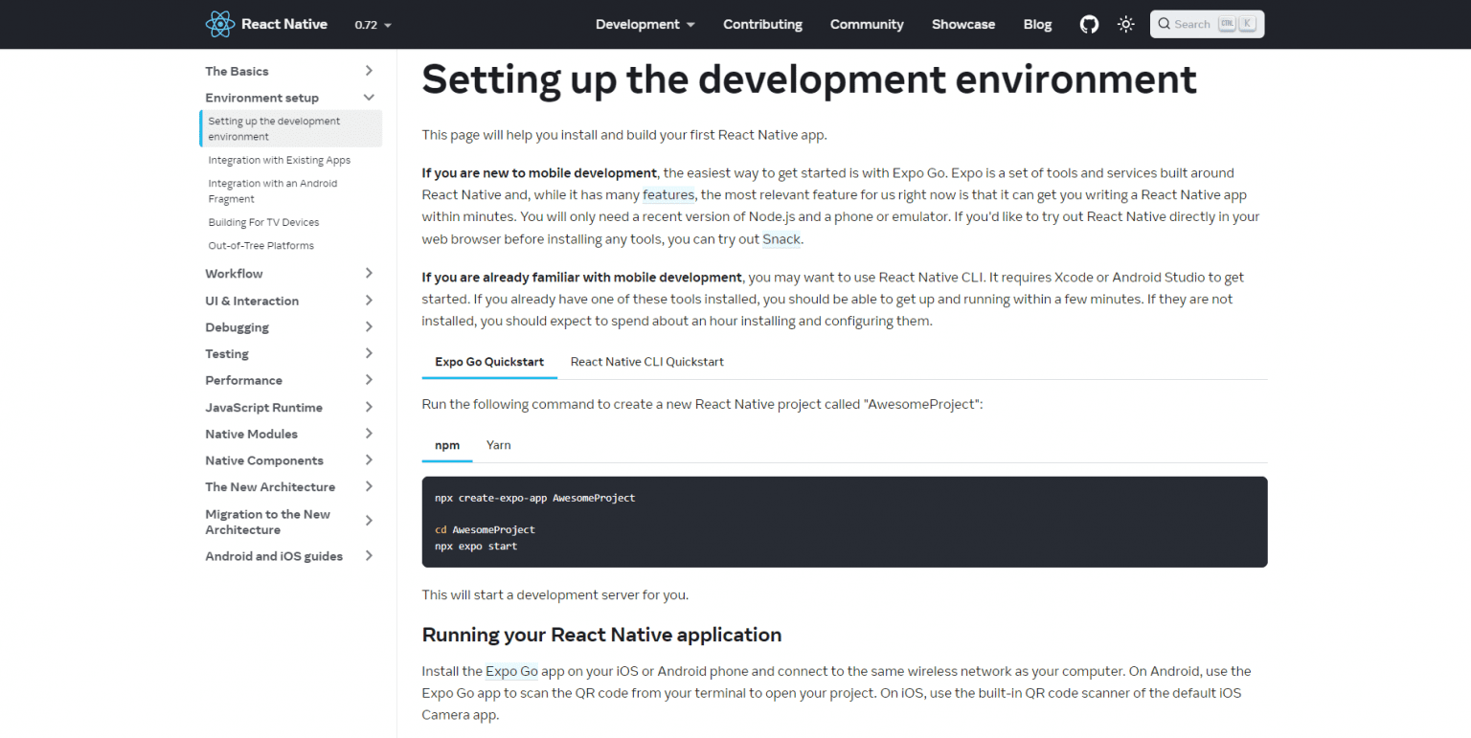Toggle between light and dark theme
This screenshot has height=738, width=1471.
pos(1125,24)
